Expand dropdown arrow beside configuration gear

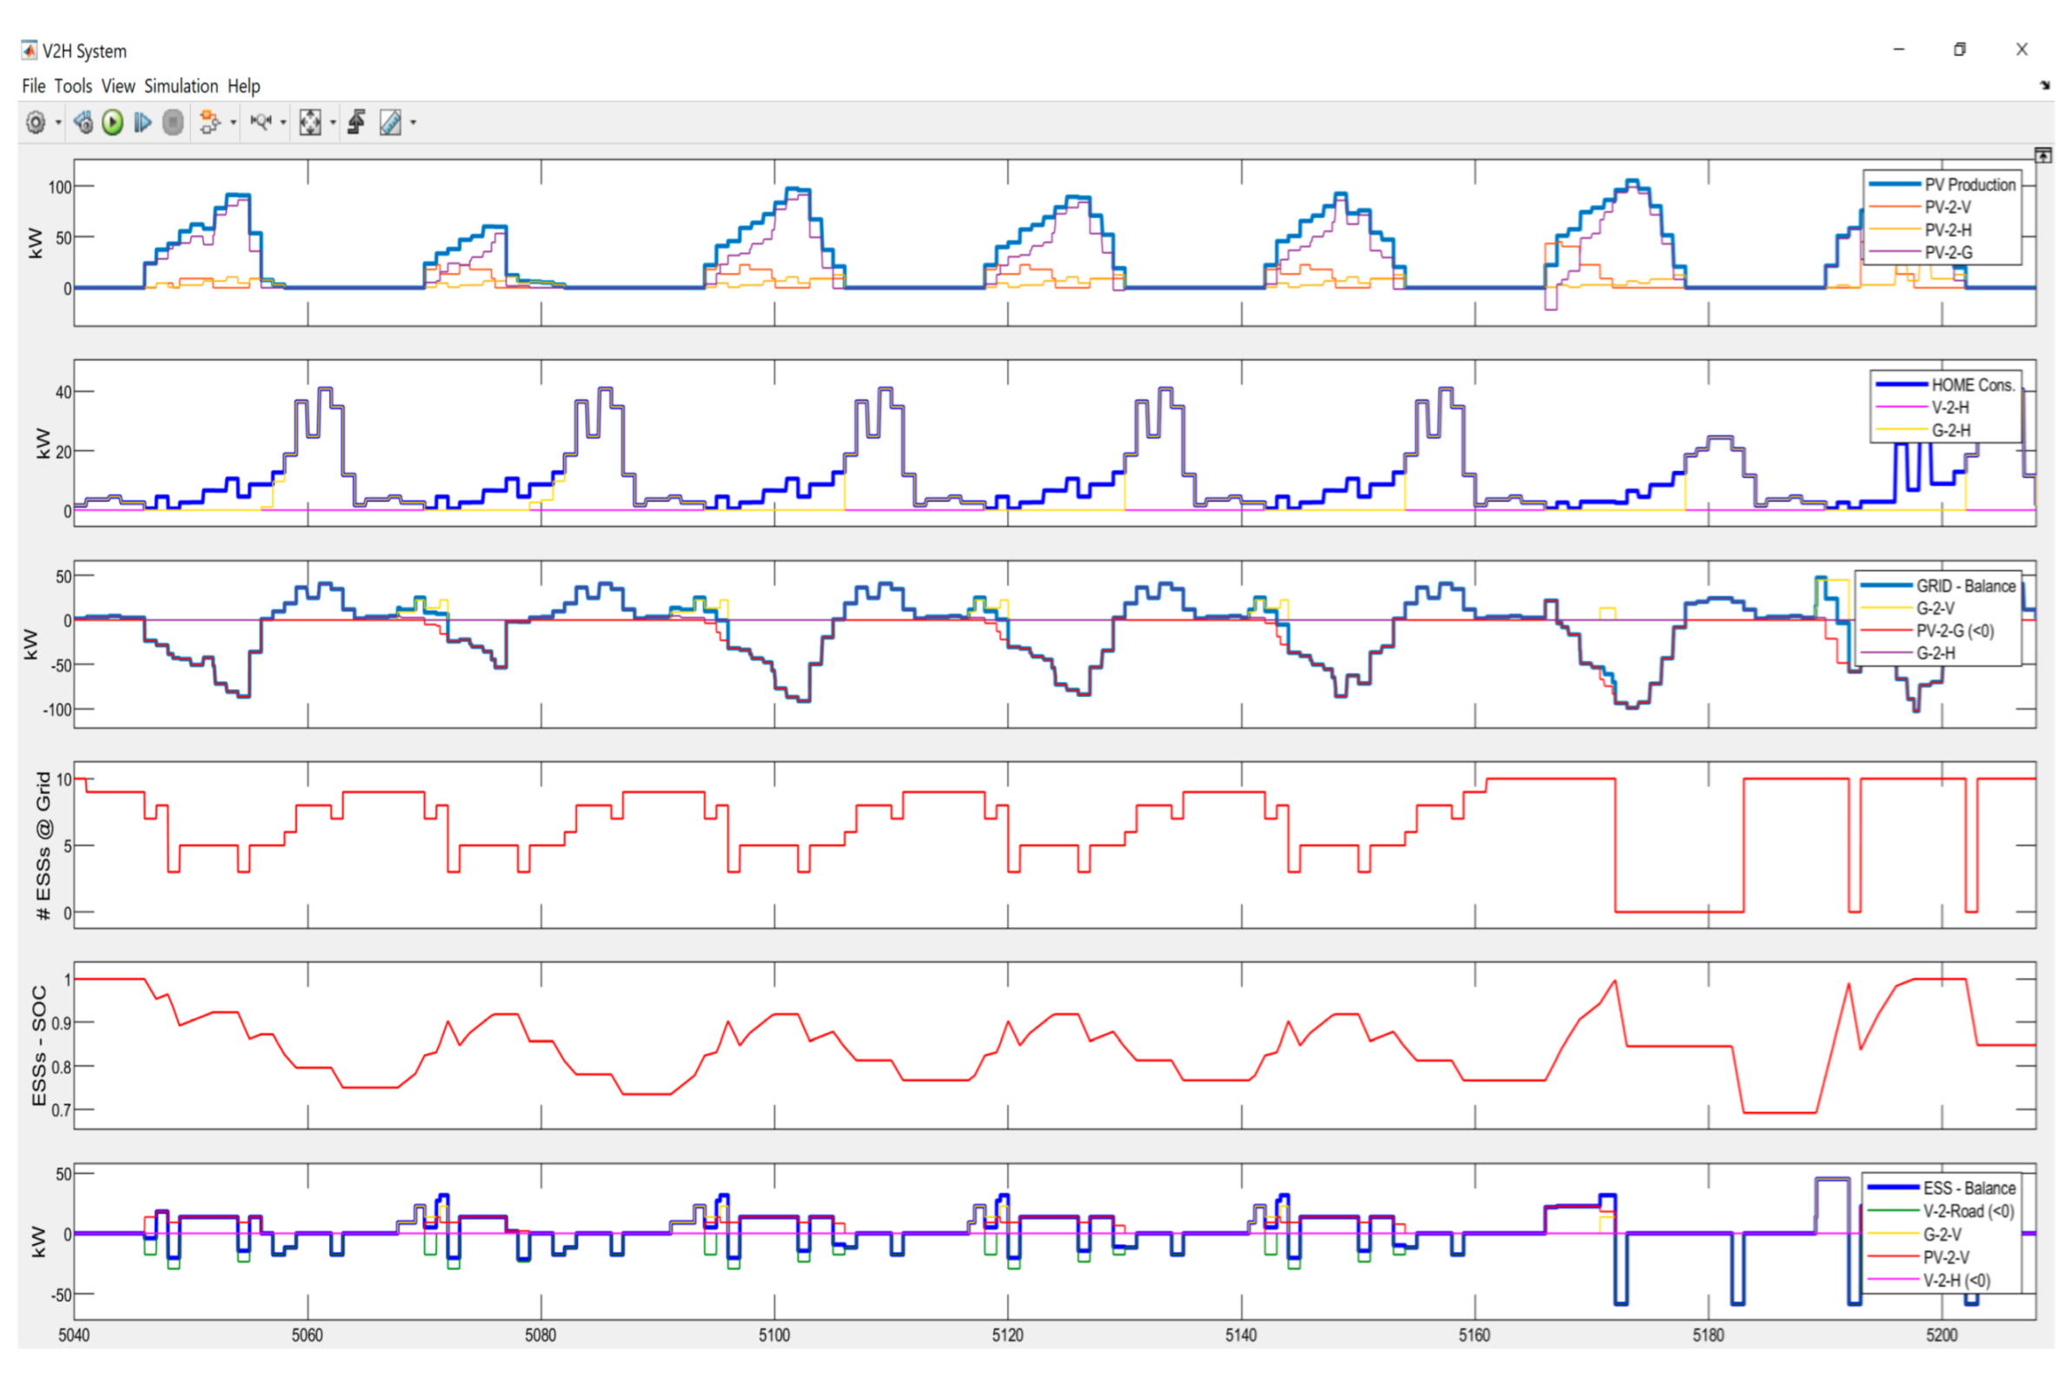(59, 123)
